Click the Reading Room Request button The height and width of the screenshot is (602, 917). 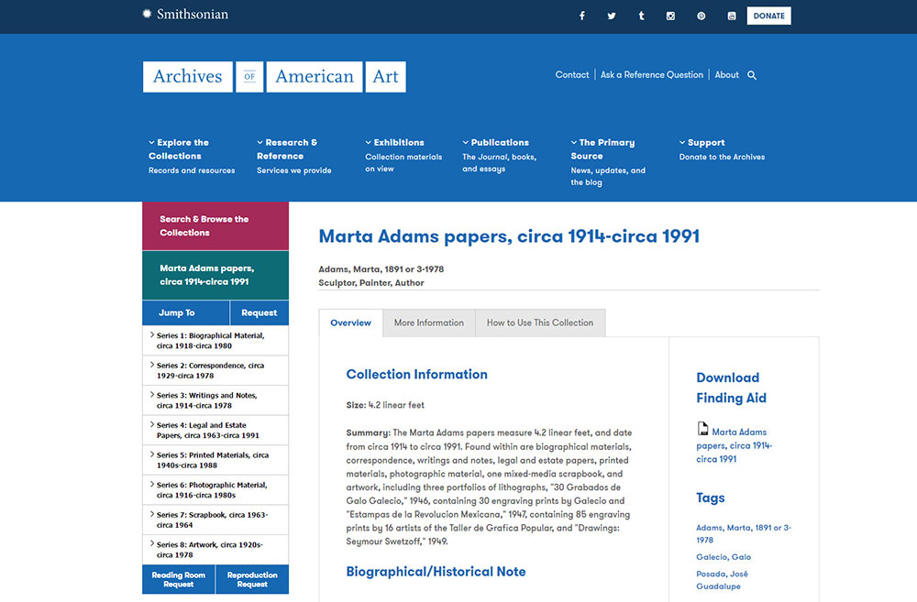pos(179,579)
